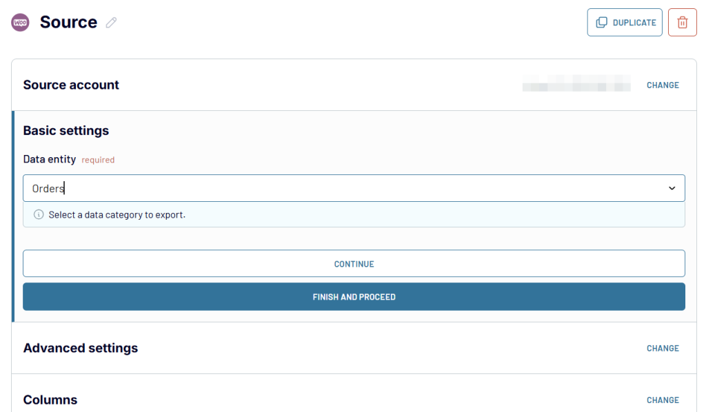Click the Duplicate button
Viewport: 706px width, 412px height.
(x=625, y=23)
